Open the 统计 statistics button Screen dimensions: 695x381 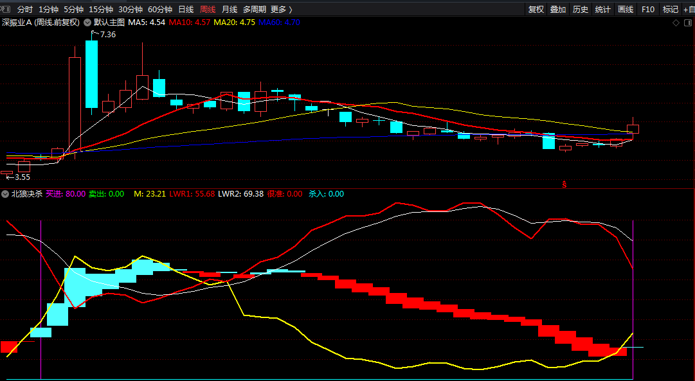(x=603, y=9)
